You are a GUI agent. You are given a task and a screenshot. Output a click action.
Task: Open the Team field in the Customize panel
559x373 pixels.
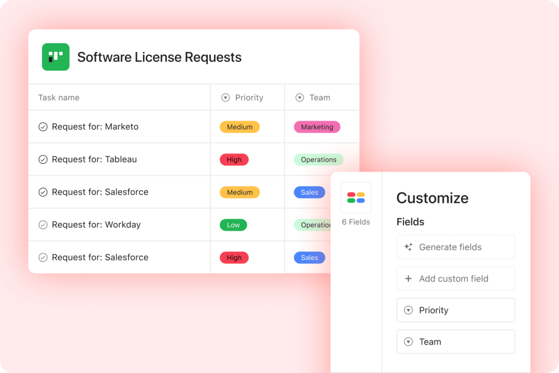[456, 342]
